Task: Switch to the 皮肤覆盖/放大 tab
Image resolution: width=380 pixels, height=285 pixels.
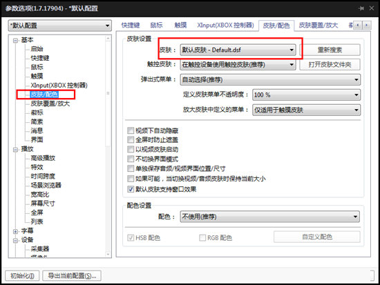Action: (x=319, y=25)
